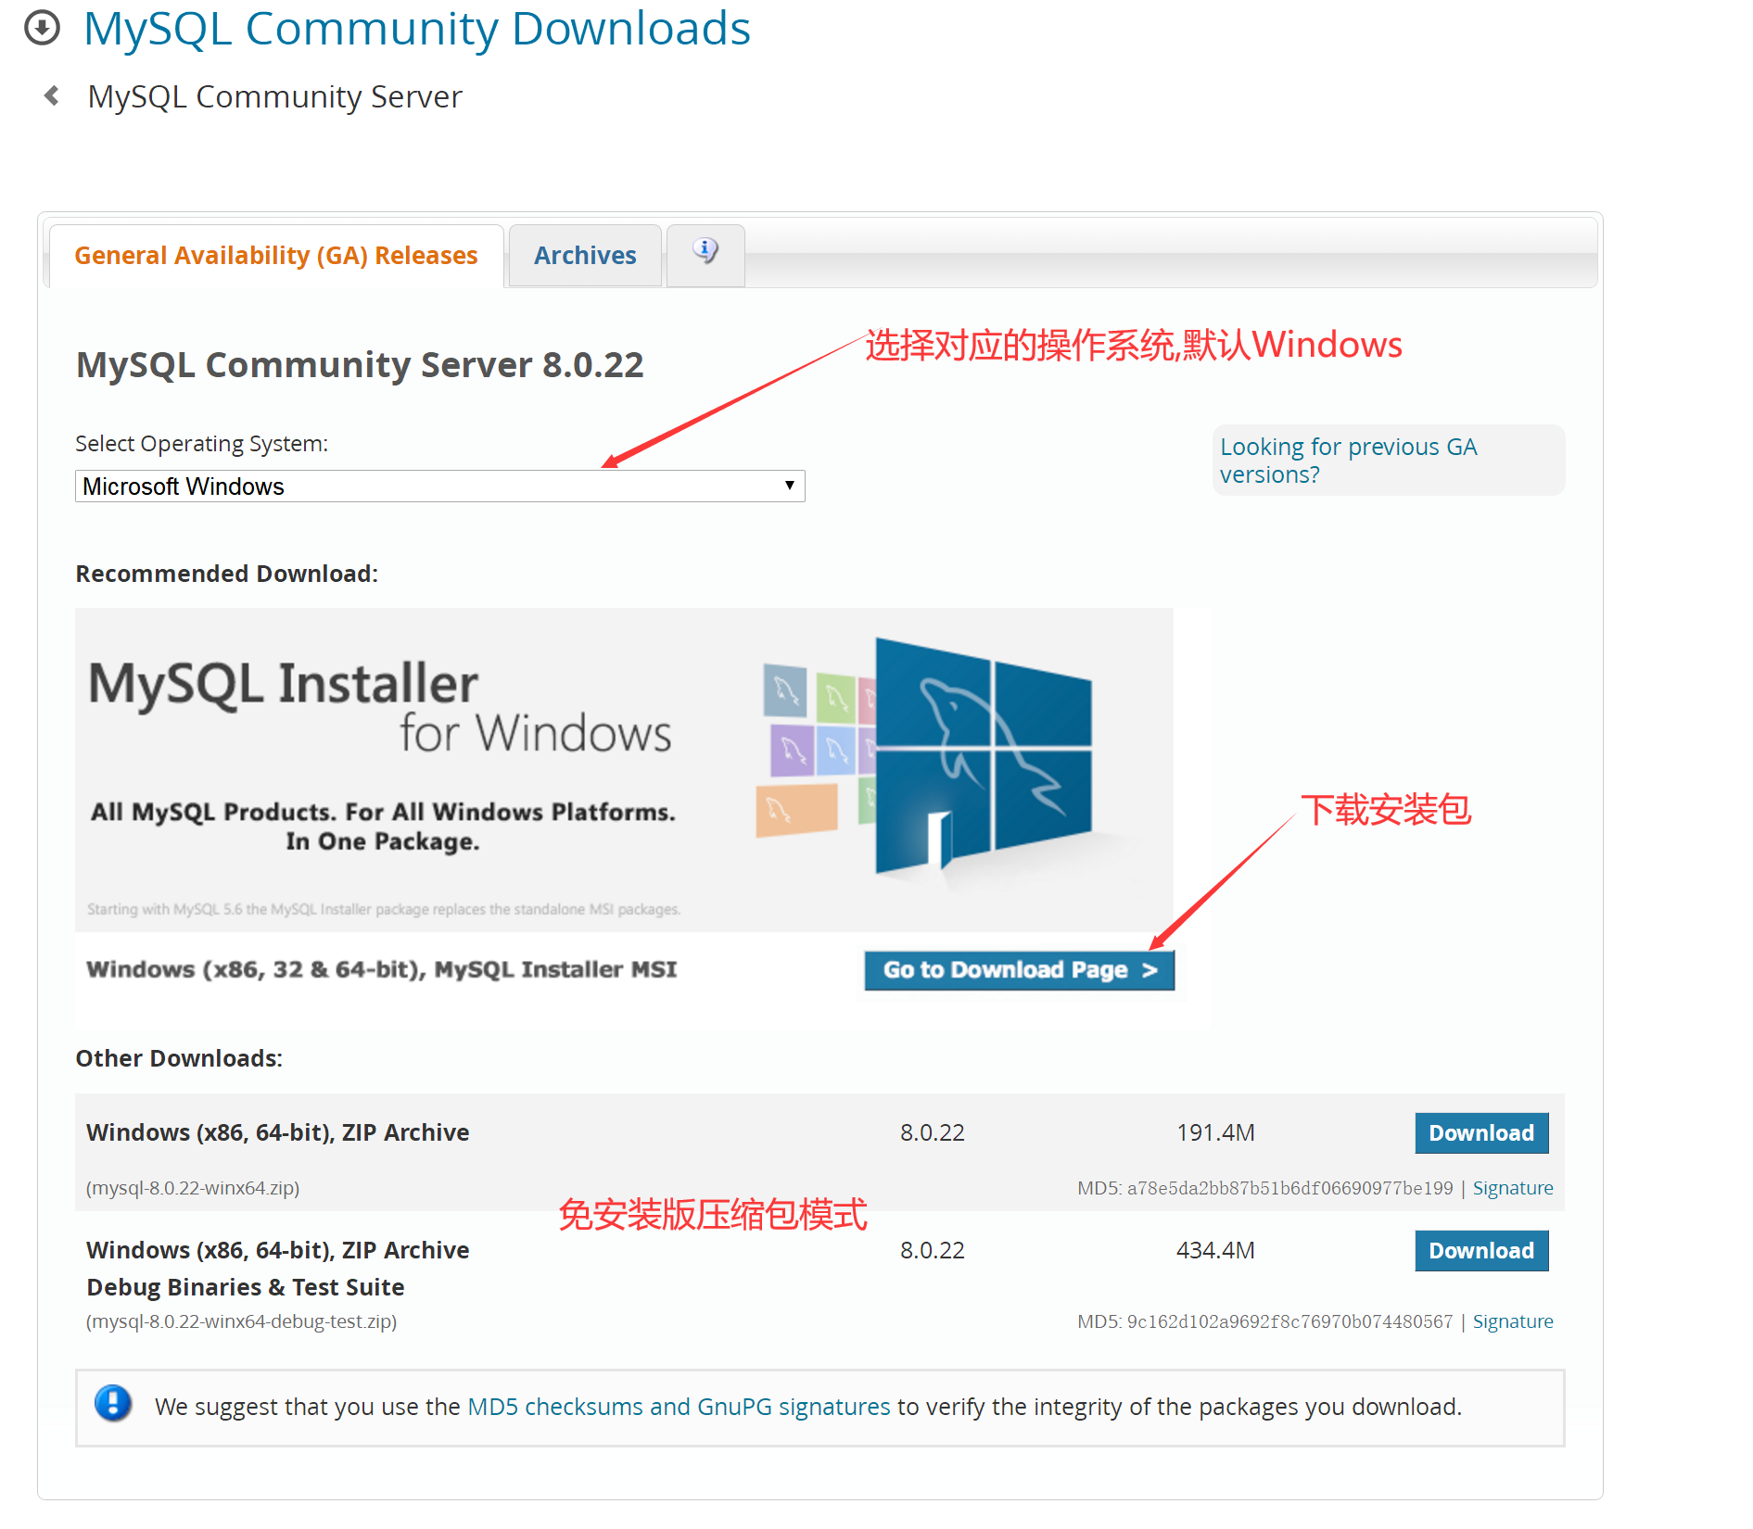Open Signature link for mysql-8.0.22-winx64.zip
Viewport: 1753px width, 1529px height.
click(x=1513, y=1188)
